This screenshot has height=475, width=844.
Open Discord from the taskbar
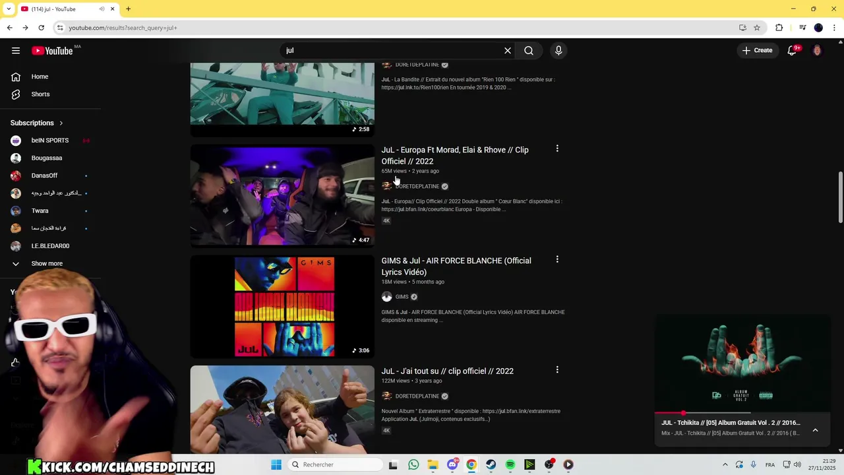coord(452,464)
